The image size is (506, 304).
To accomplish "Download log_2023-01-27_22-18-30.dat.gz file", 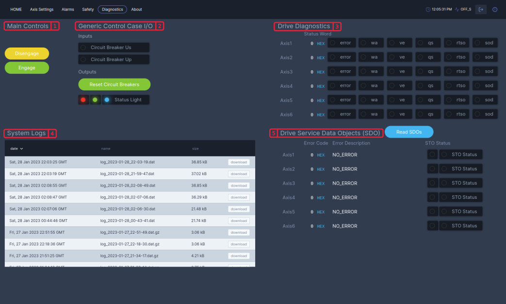I will click(x=239, y=244).
